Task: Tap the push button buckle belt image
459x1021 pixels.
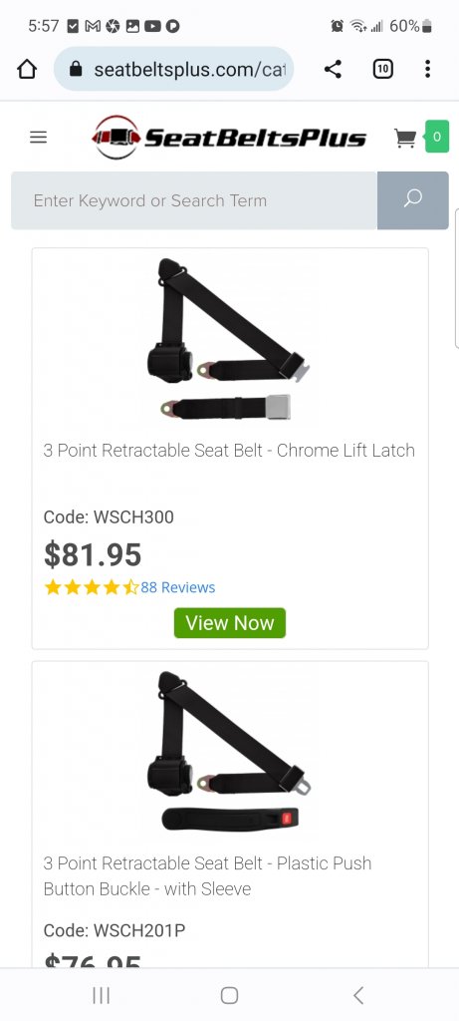Action: click(x=230, y=751)
